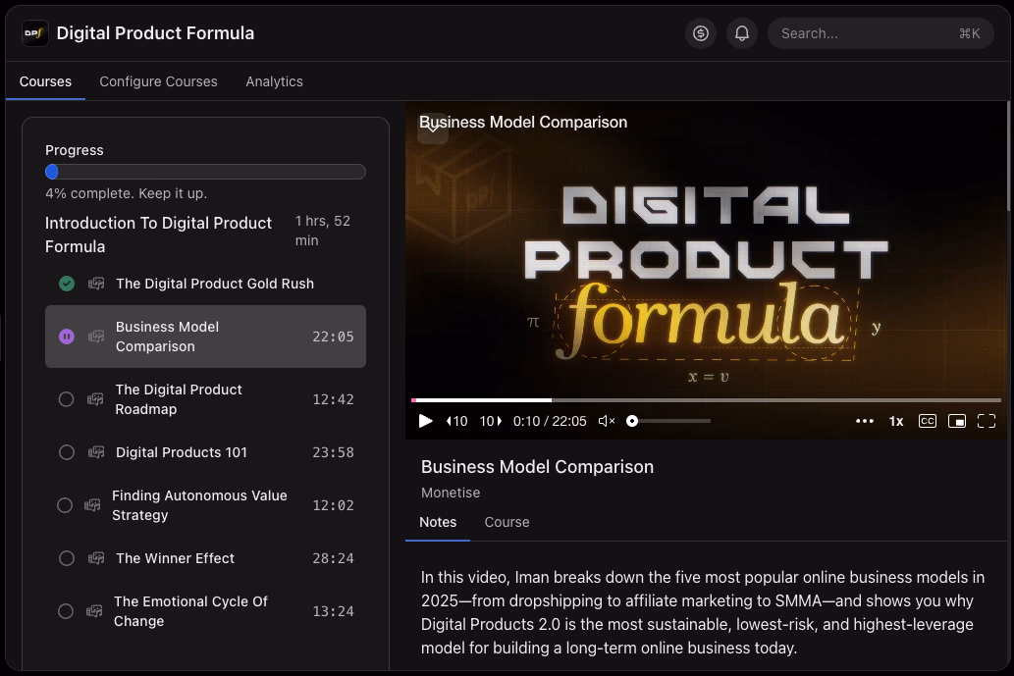This screenshot has width=1014, height=676.
Task: Skip forward 10 seconds in video
Action: pos(491,421)
